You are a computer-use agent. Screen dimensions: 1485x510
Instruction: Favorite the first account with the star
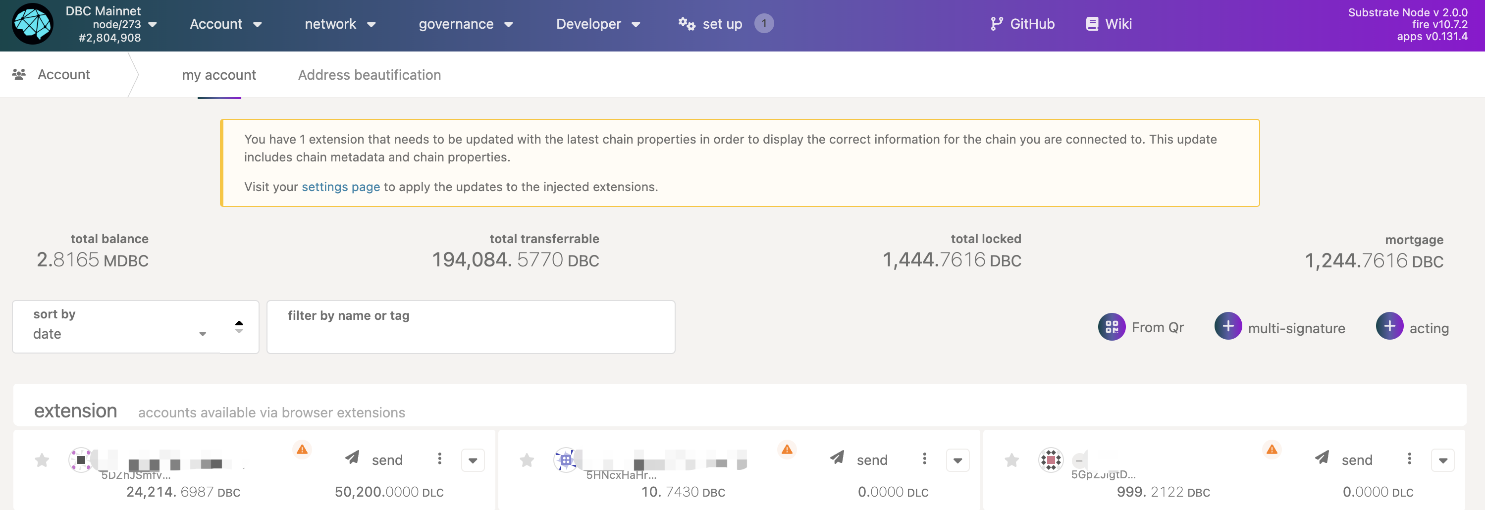pos(42,460)
